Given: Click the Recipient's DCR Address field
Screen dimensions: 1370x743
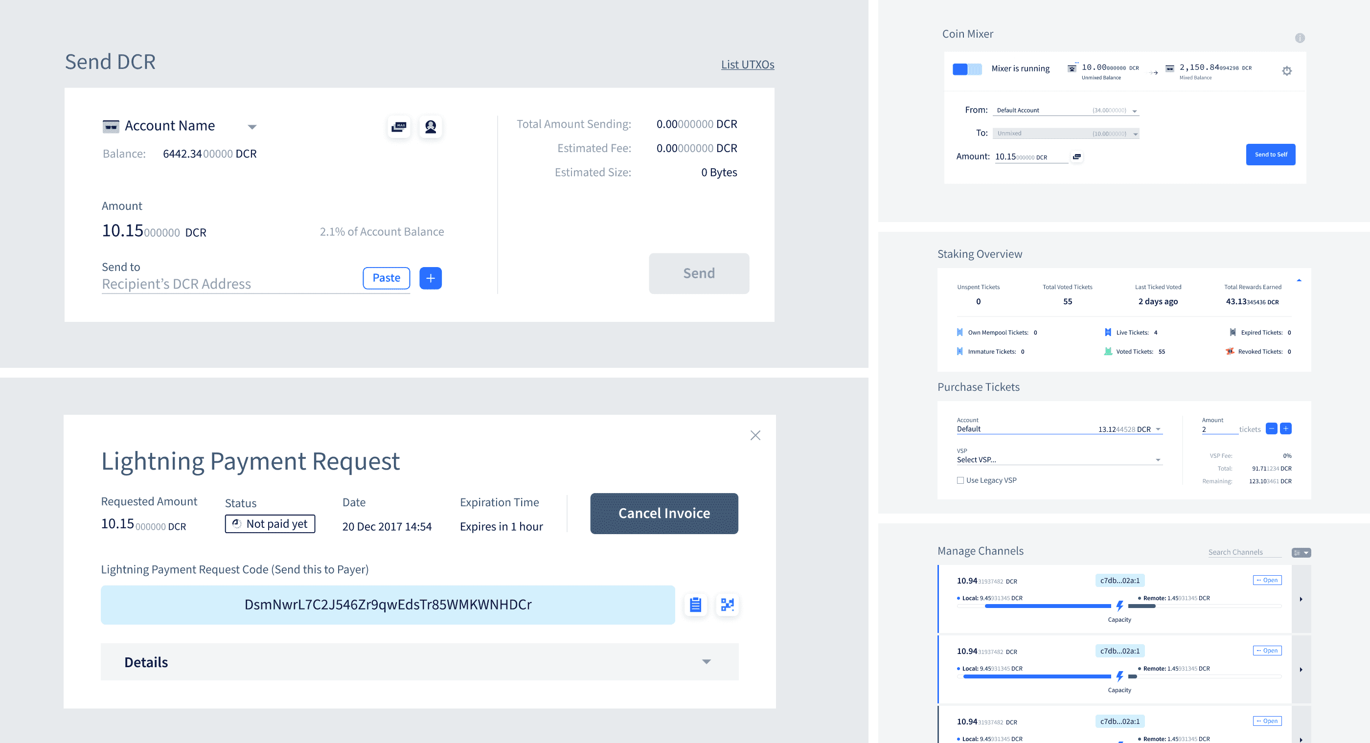Looking at the screenshot, I should pyautogui.click(x=228, y=284).
